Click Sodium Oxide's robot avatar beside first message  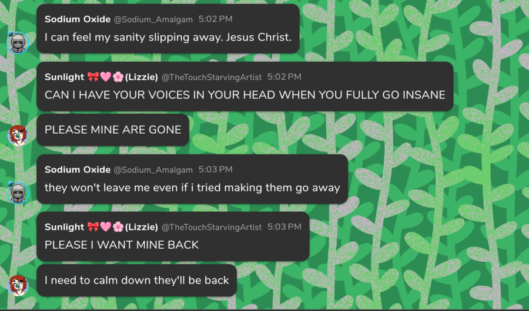click(x=18, y=42)
